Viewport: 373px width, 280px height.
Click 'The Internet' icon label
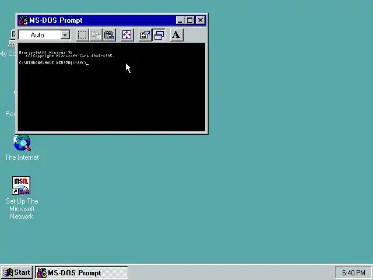coord(22,157)
